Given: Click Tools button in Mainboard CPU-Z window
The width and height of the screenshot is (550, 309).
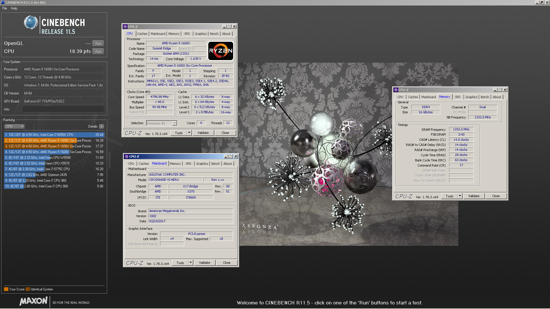Looking at the screenshot, I should click(180, 263).
